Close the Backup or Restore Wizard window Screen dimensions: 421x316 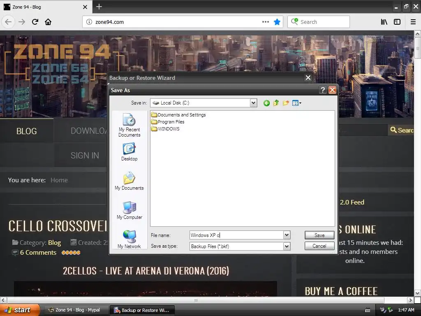coord(308,78)
